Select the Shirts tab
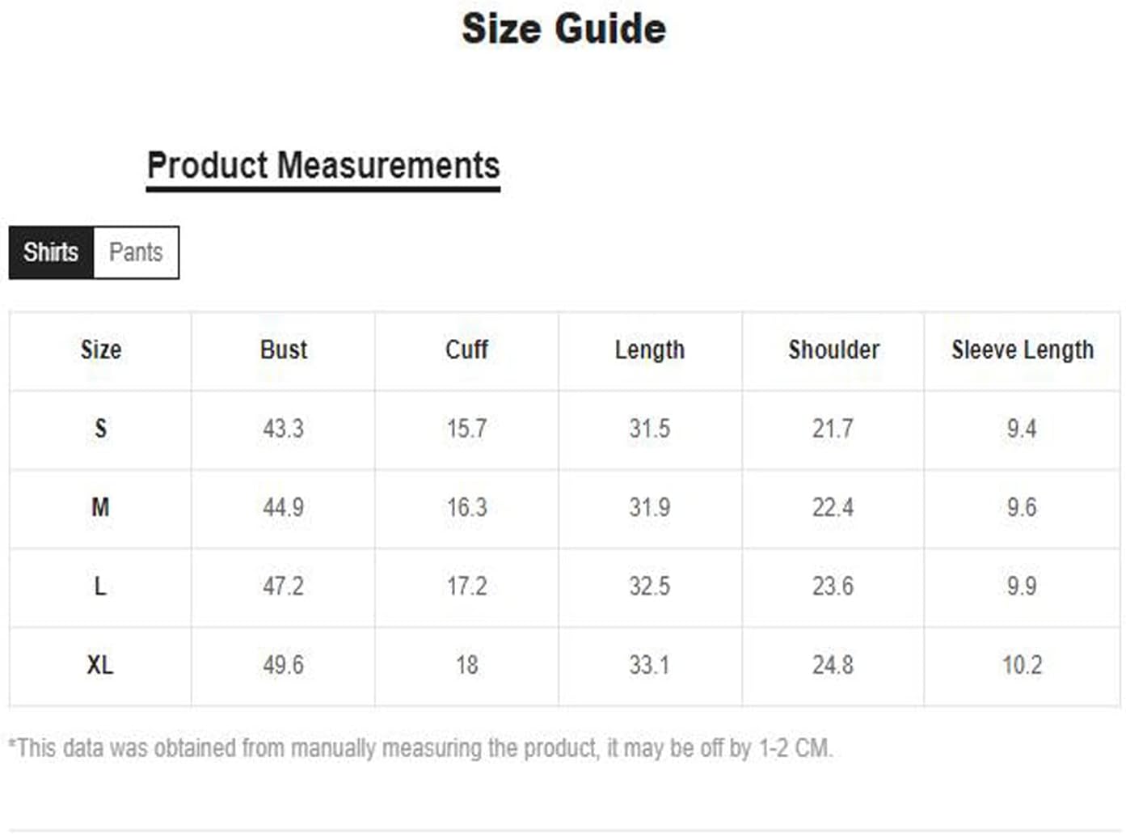The height and width of the screenshot is (834, 1126). click(x=51, y=252)
